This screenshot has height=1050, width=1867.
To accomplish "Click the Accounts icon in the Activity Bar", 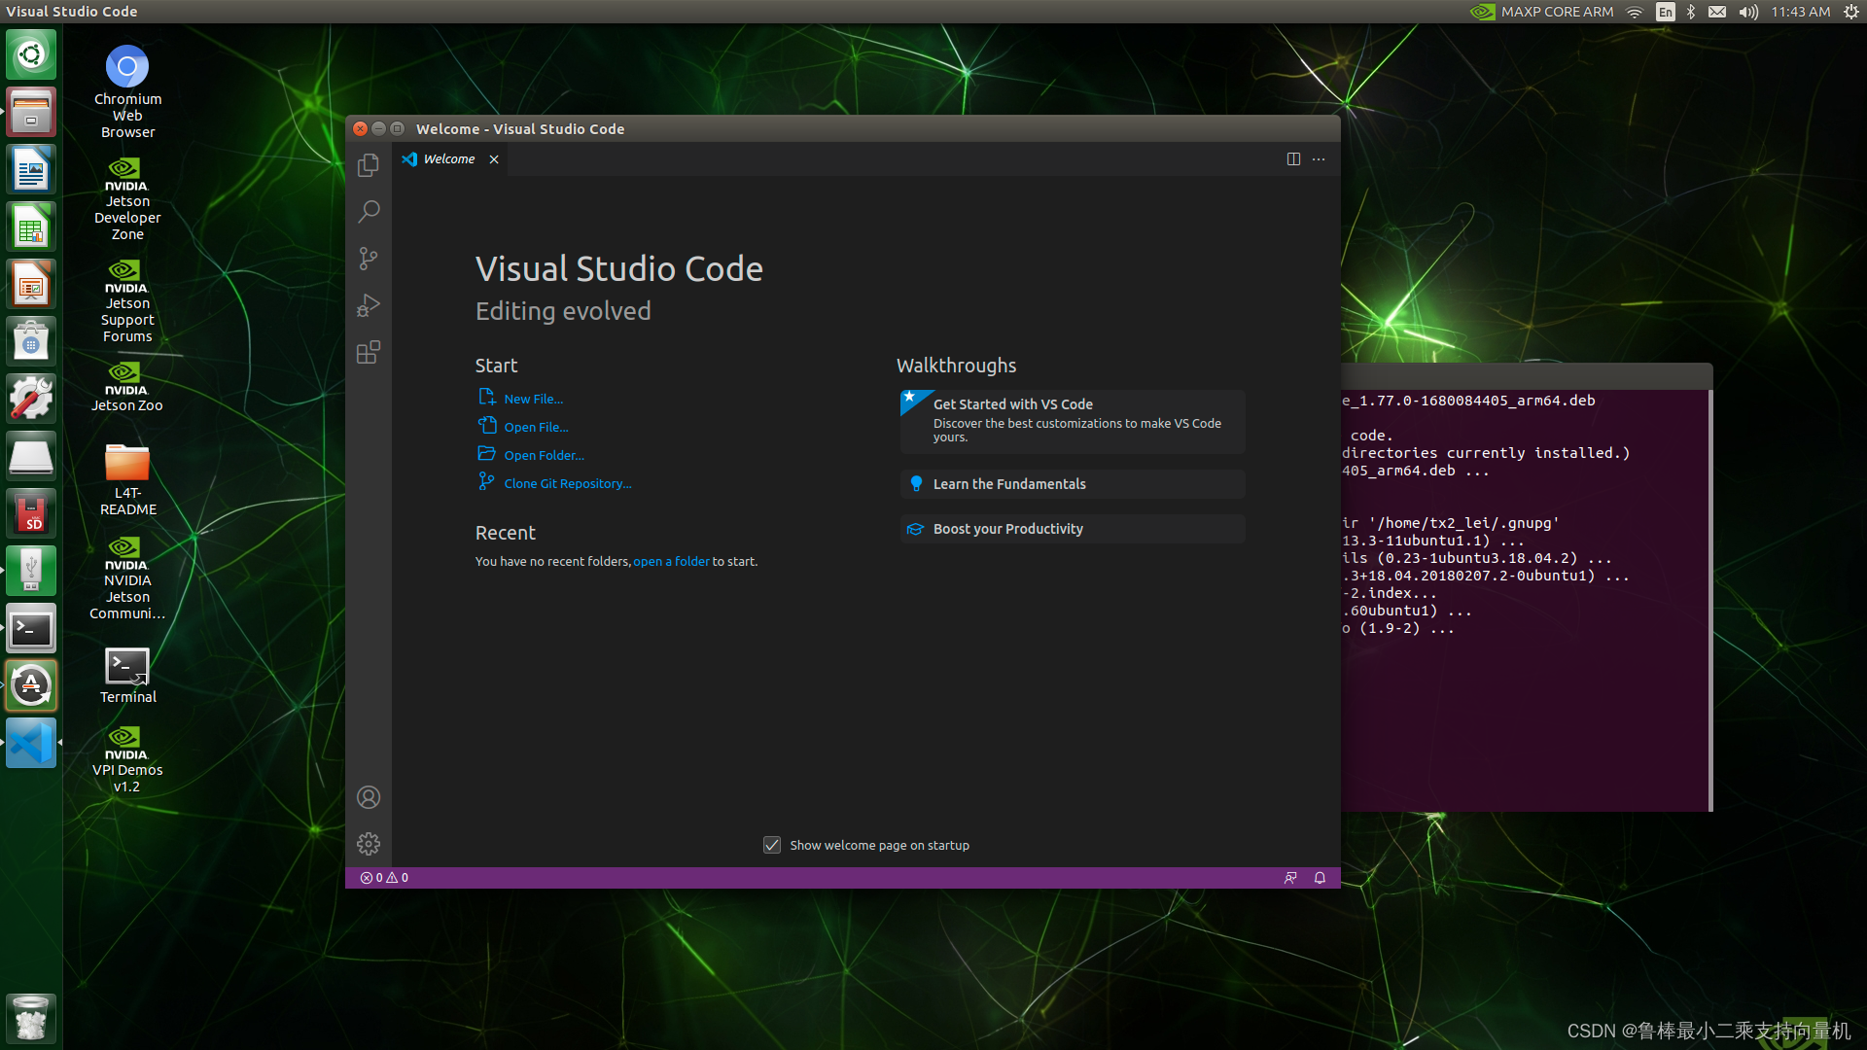I will coord(368,796).
